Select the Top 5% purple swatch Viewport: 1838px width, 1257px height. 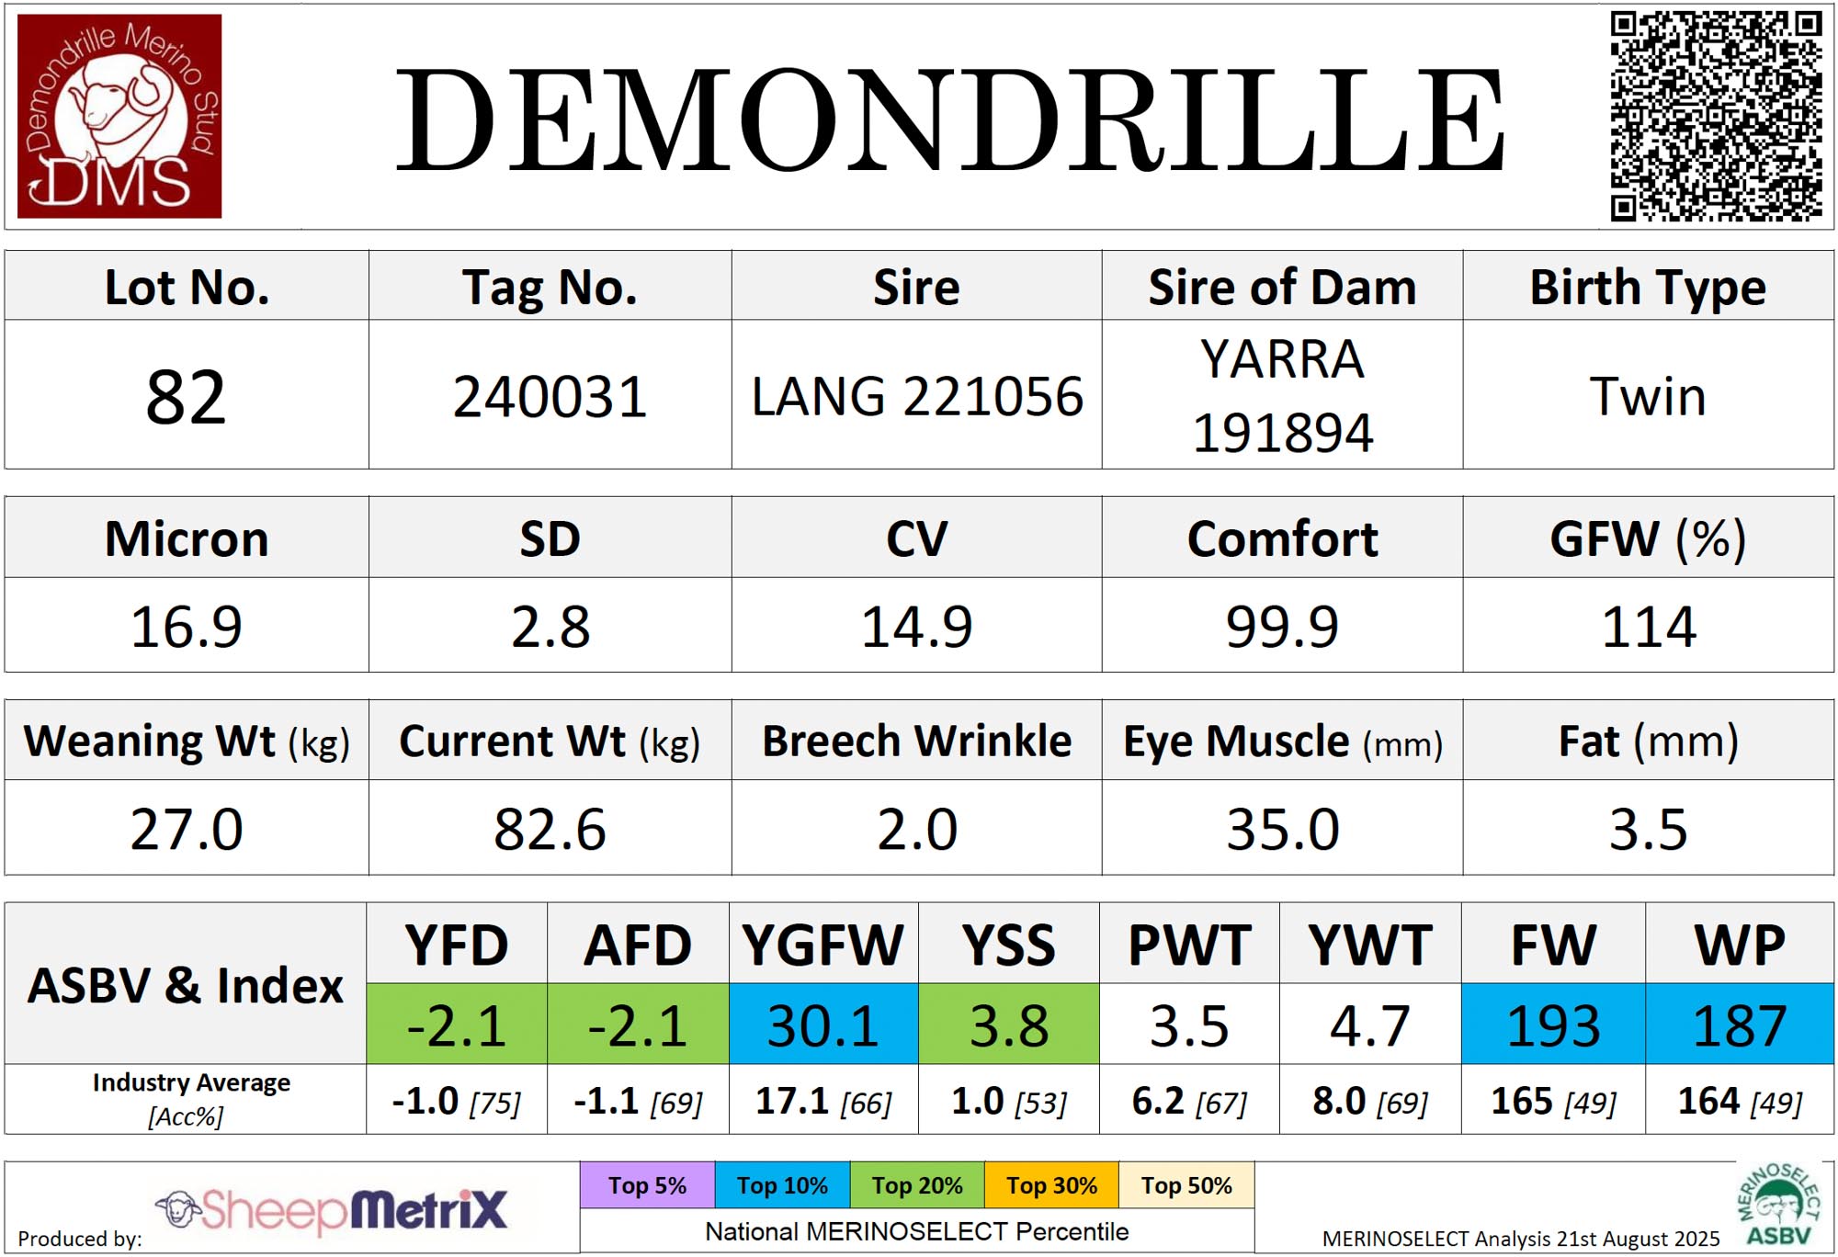point(647,1185)
